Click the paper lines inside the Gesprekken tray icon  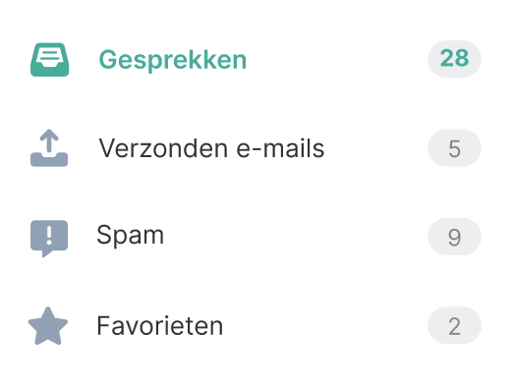tap(49, 56)
